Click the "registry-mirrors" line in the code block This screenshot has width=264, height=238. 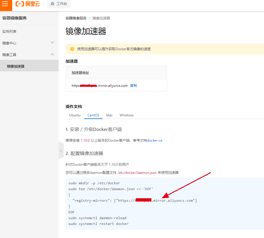[x=135, y=201]
